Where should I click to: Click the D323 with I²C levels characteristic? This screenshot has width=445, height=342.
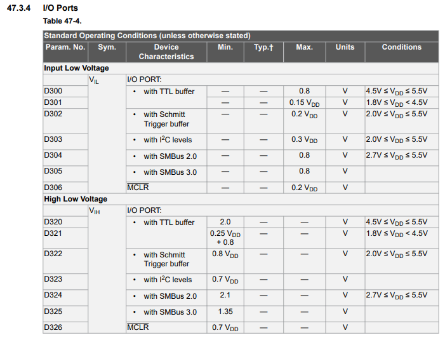[x=168, y=280]
